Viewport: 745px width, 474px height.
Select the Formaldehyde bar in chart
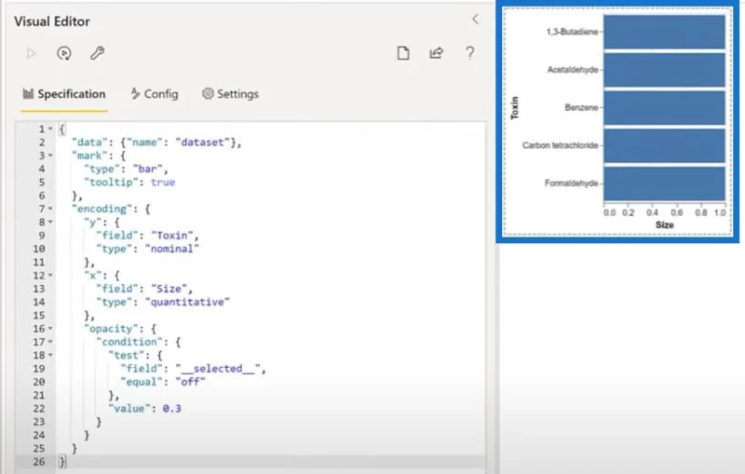664,183
